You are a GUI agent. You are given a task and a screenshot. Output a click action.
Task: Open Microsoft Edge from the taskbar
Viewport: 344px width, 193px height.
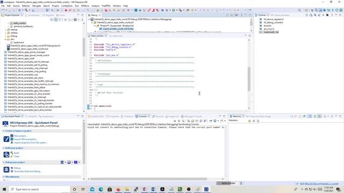point(101,189)
